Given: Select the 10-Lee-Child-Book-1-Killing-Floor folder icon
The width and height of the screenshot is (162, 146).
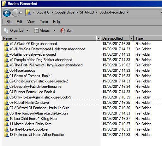Looking at the screenshot, I should click(x=6, y=119).
